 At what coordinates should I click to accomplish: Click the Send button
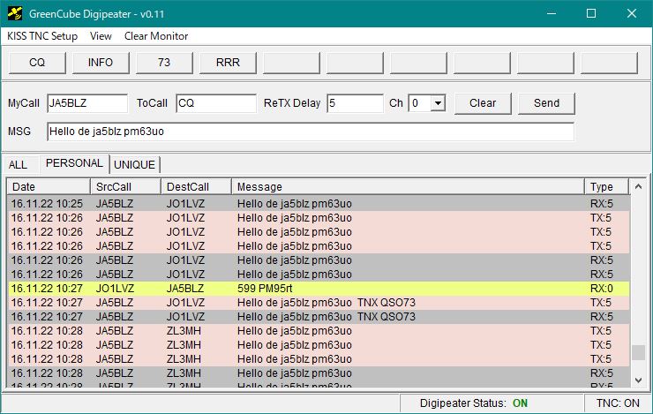546,103
